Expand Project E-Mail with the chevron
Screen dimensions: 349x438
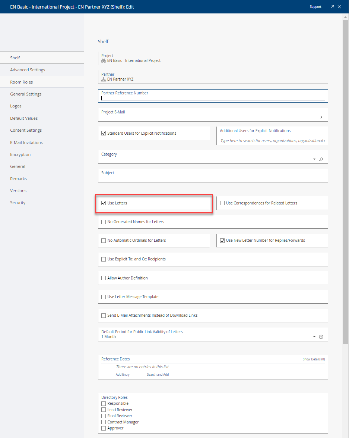click(x=321, y=117)
